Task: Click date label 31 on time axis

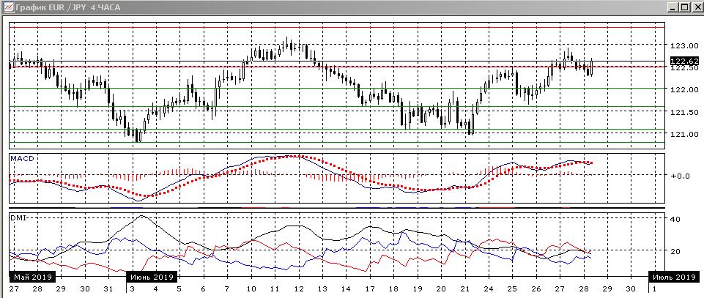Action: (108, 288)
